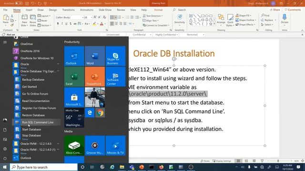This screenshot has height=171, width=305.
Task: Open Movies & TV tile
Action: coord(115,145)
